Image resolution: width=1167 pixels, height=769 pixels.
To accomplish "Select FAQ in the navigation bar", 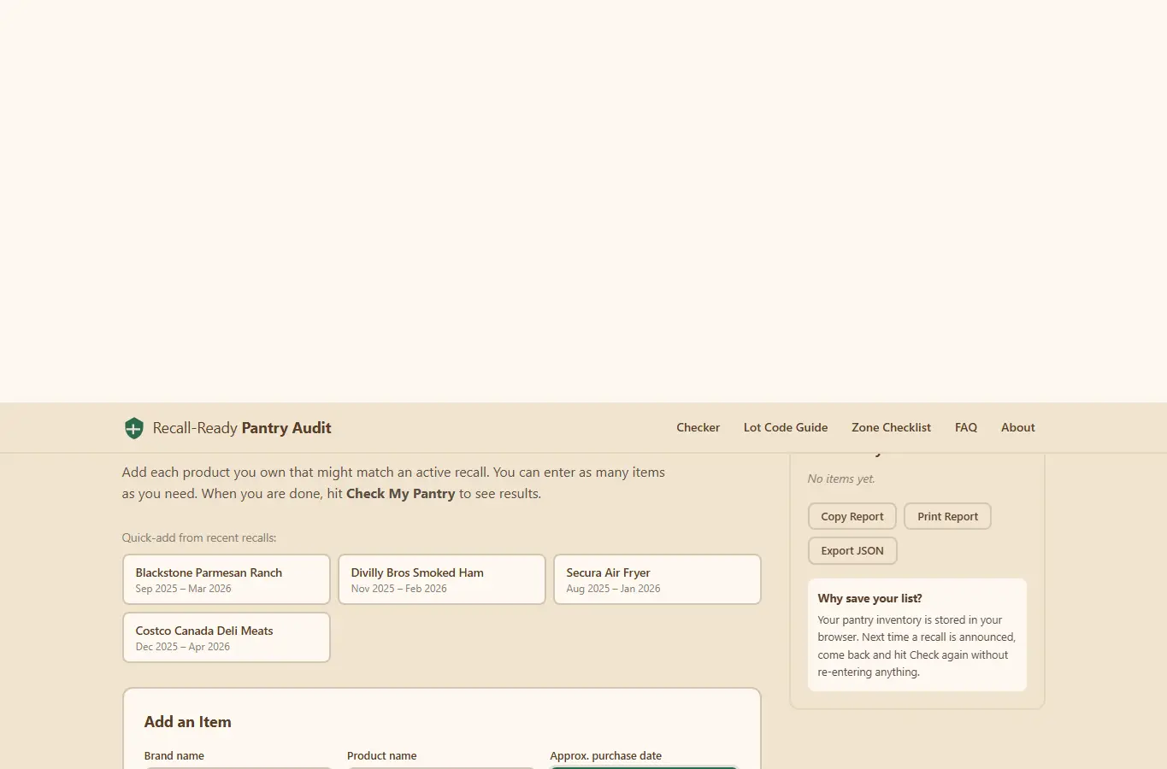I will (x=965, y=427).
